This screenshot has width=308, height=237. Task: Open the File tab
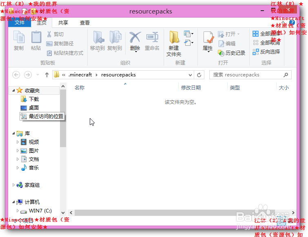20,22
